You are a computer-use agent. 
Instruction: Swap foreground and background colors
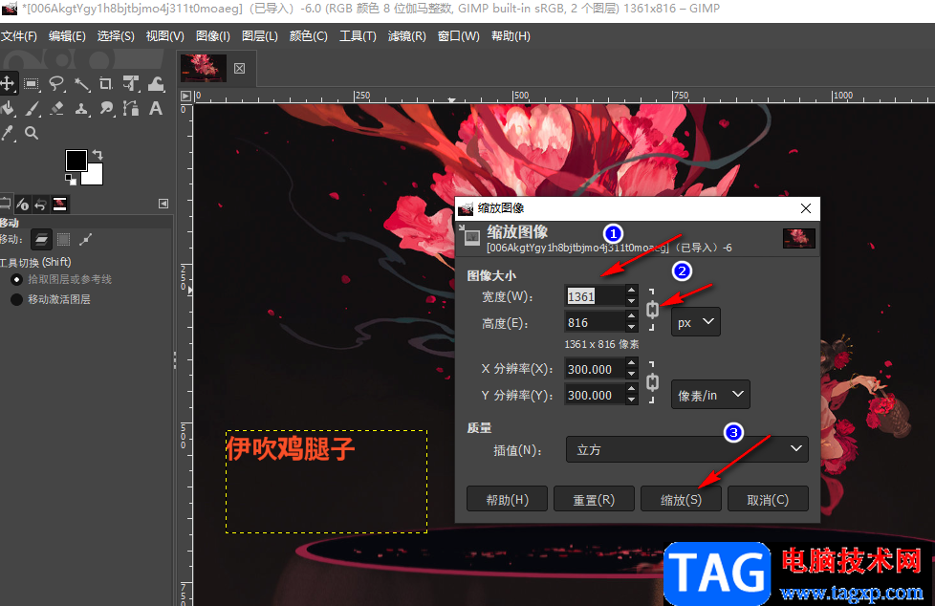tap(98, 155)
